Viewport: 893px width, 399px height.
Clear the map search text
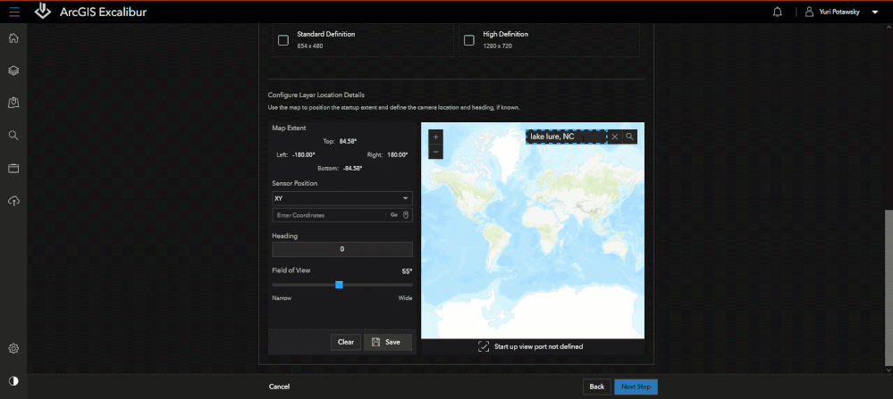click(x=615, y=137)
